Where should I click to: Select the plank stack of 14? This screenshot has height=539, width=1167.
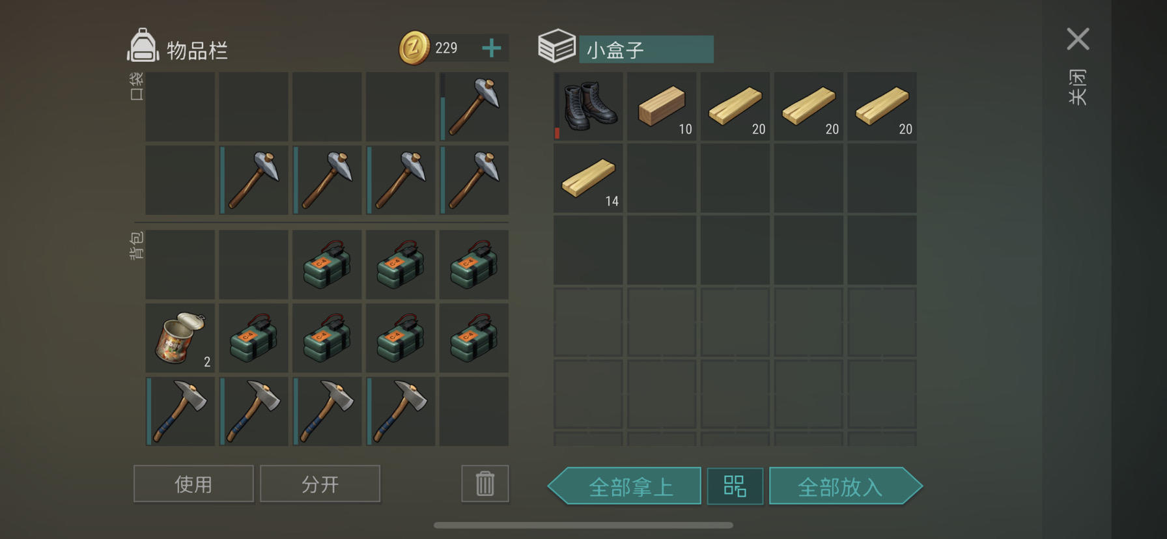[588, 178]
